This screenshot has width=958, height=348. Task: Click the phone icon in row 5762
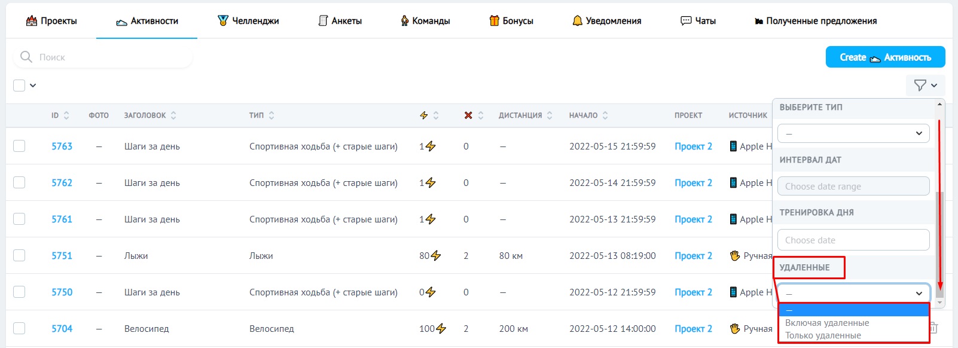click(x=733, y=182)
